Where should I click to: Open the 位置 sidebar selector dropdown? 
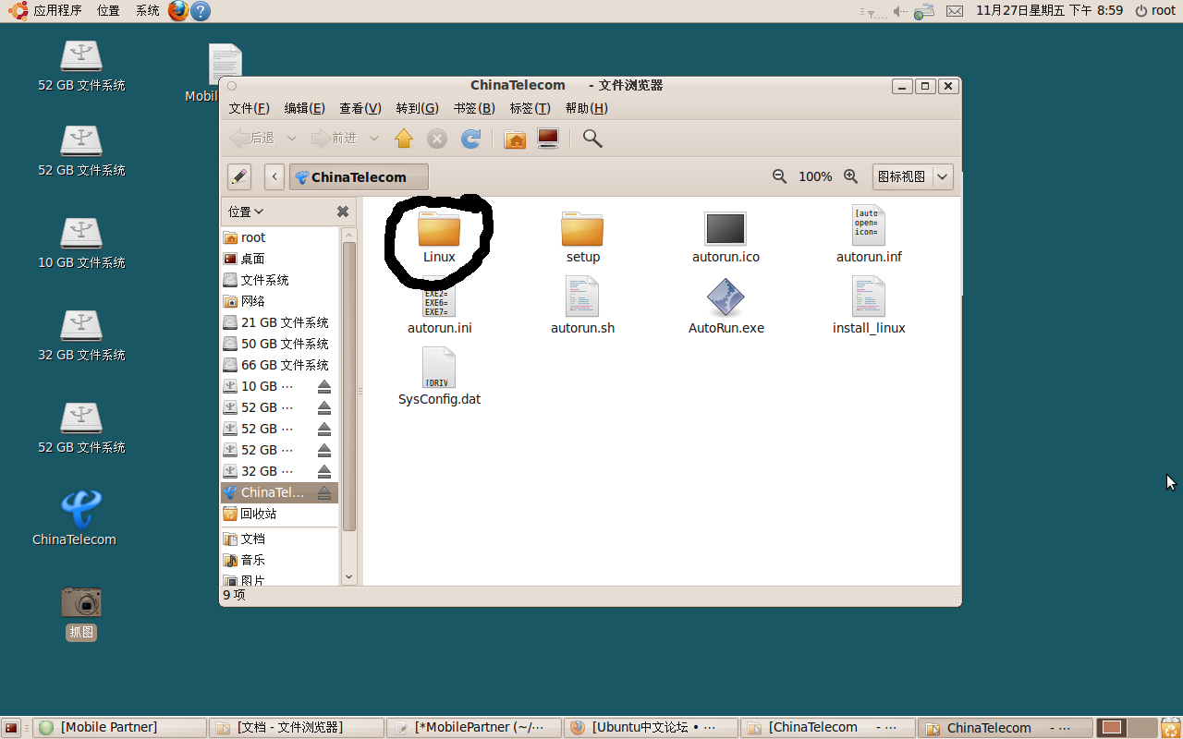click(246, 212)
